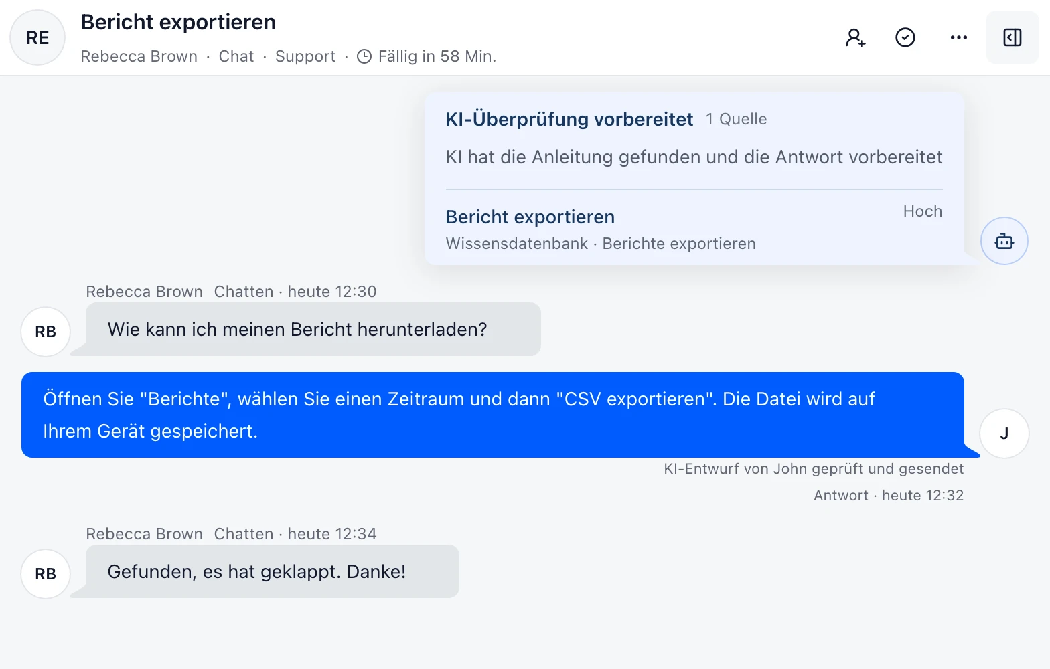
Task: Click the RE avatar in the header
Action: (x=37, y=37)
